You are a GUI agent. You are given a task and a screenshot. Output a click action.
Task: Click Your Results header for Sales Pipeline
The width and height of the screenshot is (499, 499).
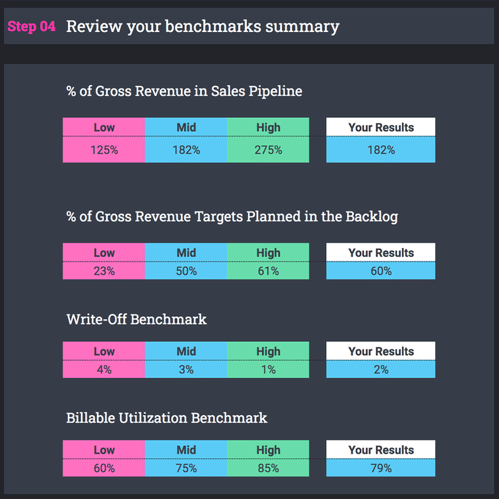click(x=381, y=127)
